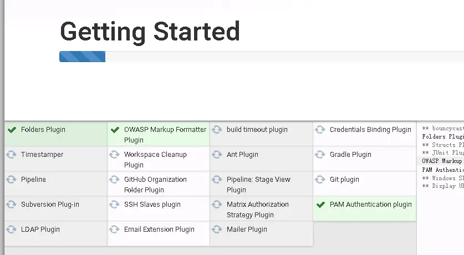
Task: Click the green check beside PAM Authentication plugin
Action: pos(320,205)
